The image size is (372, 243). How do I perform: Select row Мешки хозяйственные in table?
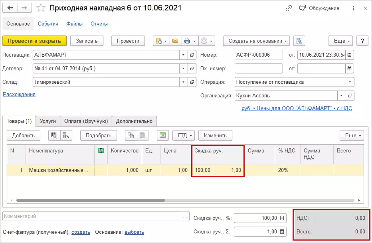click(x=185, y=170)
